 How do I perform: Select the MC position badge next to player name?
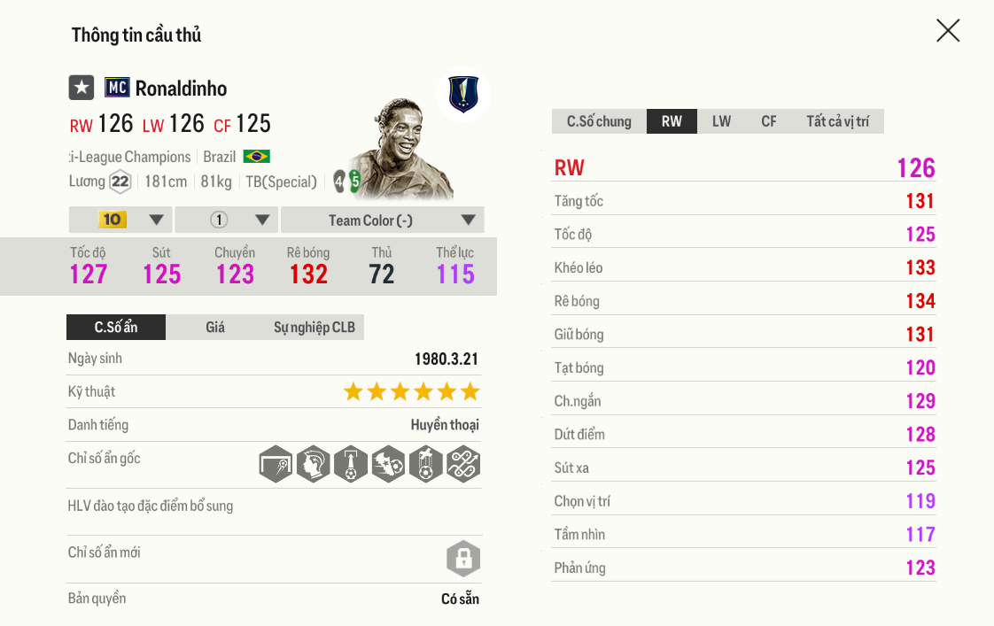(116, 87)
